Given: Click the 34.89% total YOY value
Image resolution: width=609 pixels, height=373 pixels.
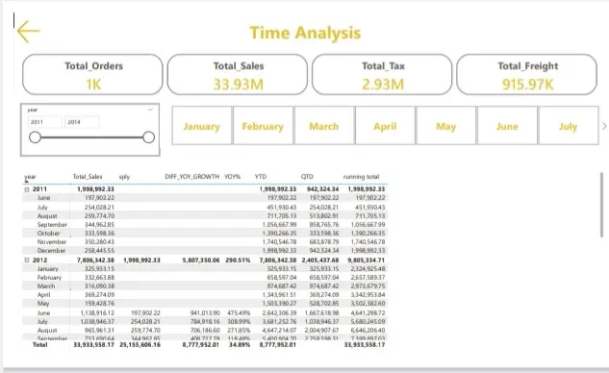Looking at the screenshot, I should coord(240,345).
